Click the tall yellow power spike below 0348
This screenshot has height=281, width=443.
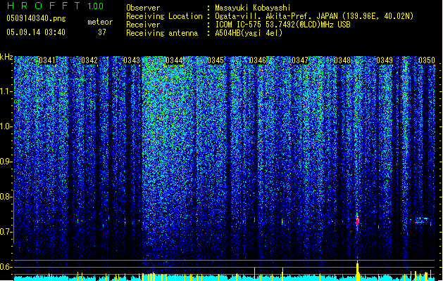click(357, 271)
